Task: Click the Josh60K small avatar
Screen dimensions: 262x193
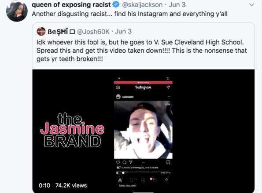Action: tap(41, 31)
